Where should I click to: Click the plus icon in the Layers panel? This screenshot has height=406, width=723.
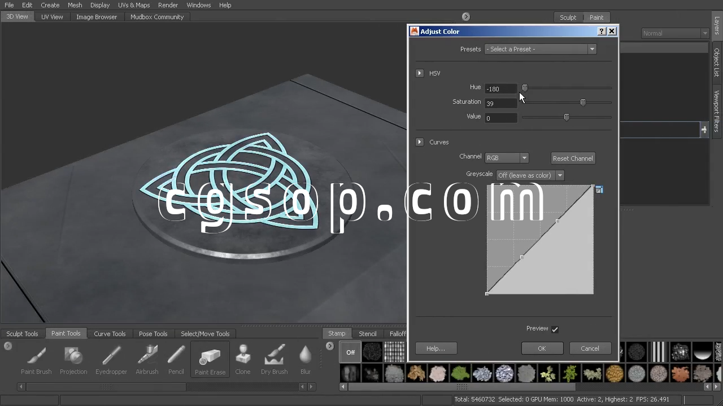pyautogui.click(x=704, y=130)
